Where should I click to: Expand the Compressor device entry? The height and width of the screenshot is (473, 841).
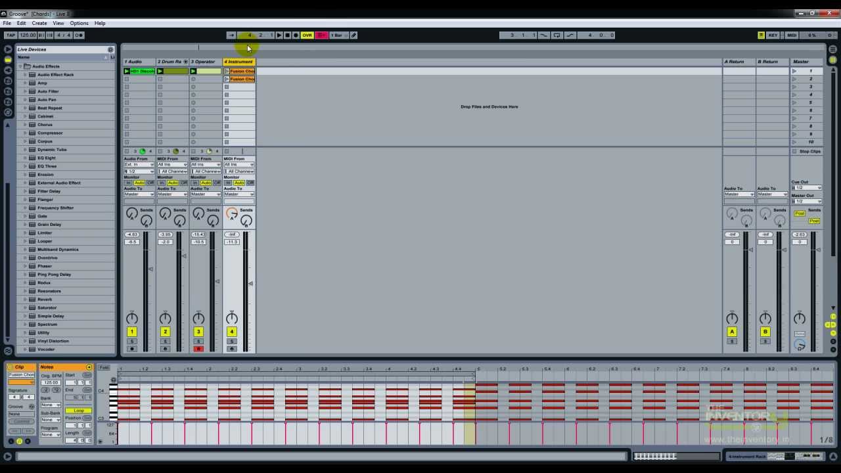point(25,133)
